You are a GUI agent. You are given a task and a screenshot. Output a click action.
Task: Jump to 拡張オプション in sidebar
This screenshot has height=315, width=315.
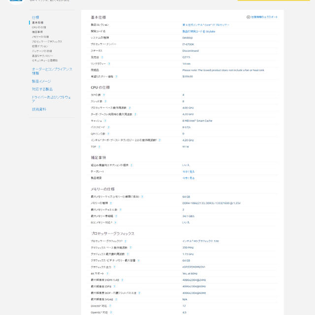click(x=40, y=46)
